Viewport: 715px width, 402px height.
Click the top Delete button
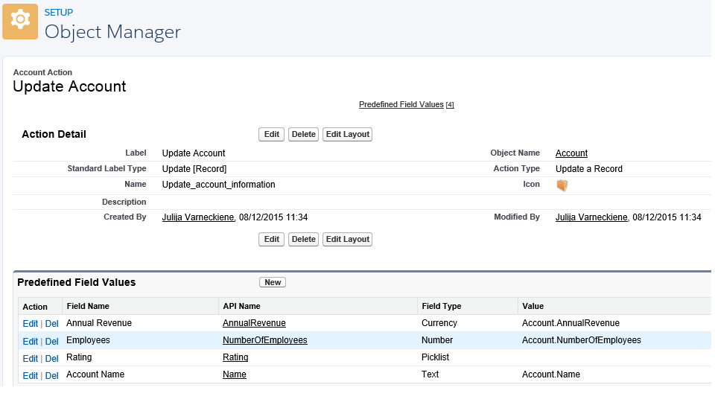pos(303,134)
